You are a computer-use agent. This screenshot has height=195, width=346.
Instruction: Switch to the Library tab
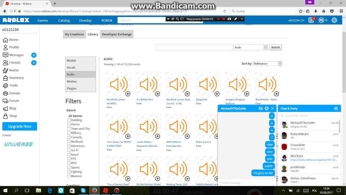[x=93, y=34]
